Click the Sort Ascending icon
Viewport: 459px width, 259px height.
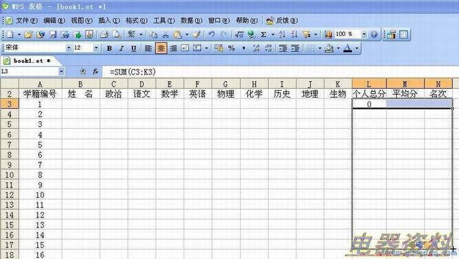coord(281,35)
